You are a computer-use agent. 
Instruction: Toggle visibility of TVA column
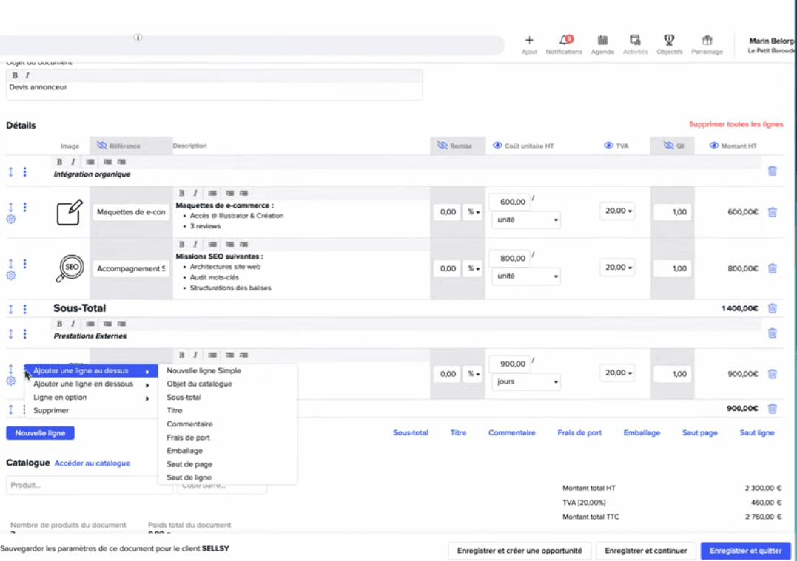point(608,146)
